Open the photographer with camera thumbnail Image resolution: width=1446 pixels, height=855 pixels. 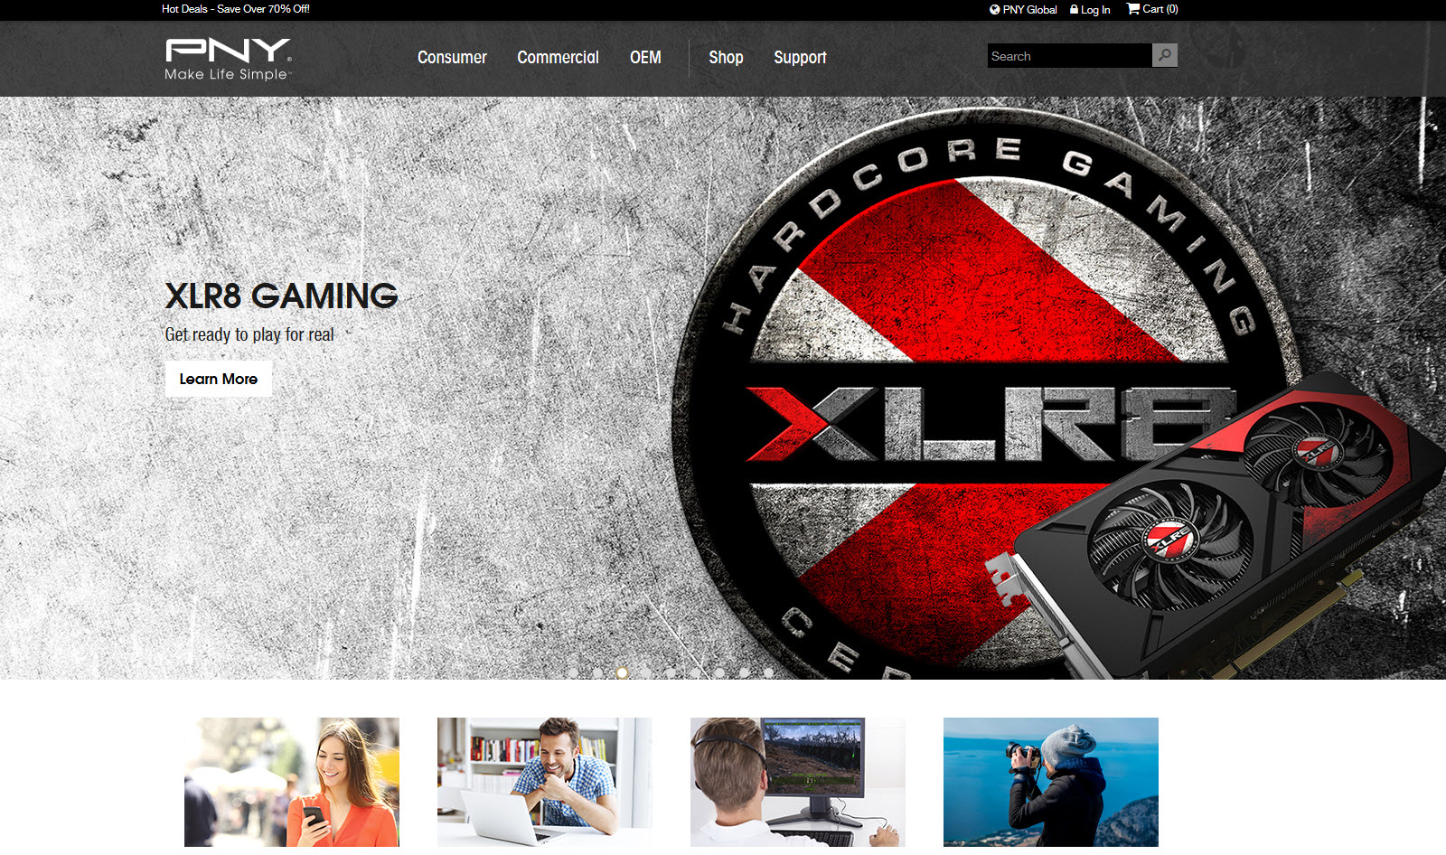click(1050, 782)
